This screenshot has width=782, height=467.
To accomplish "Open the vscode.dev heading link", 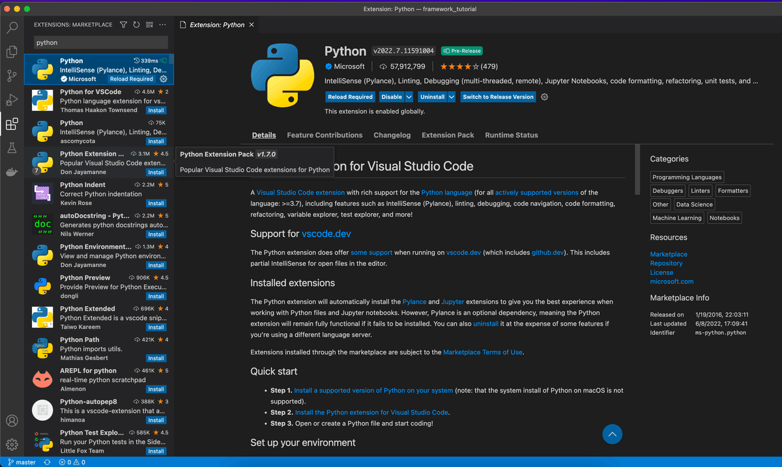I will point(326,233).
